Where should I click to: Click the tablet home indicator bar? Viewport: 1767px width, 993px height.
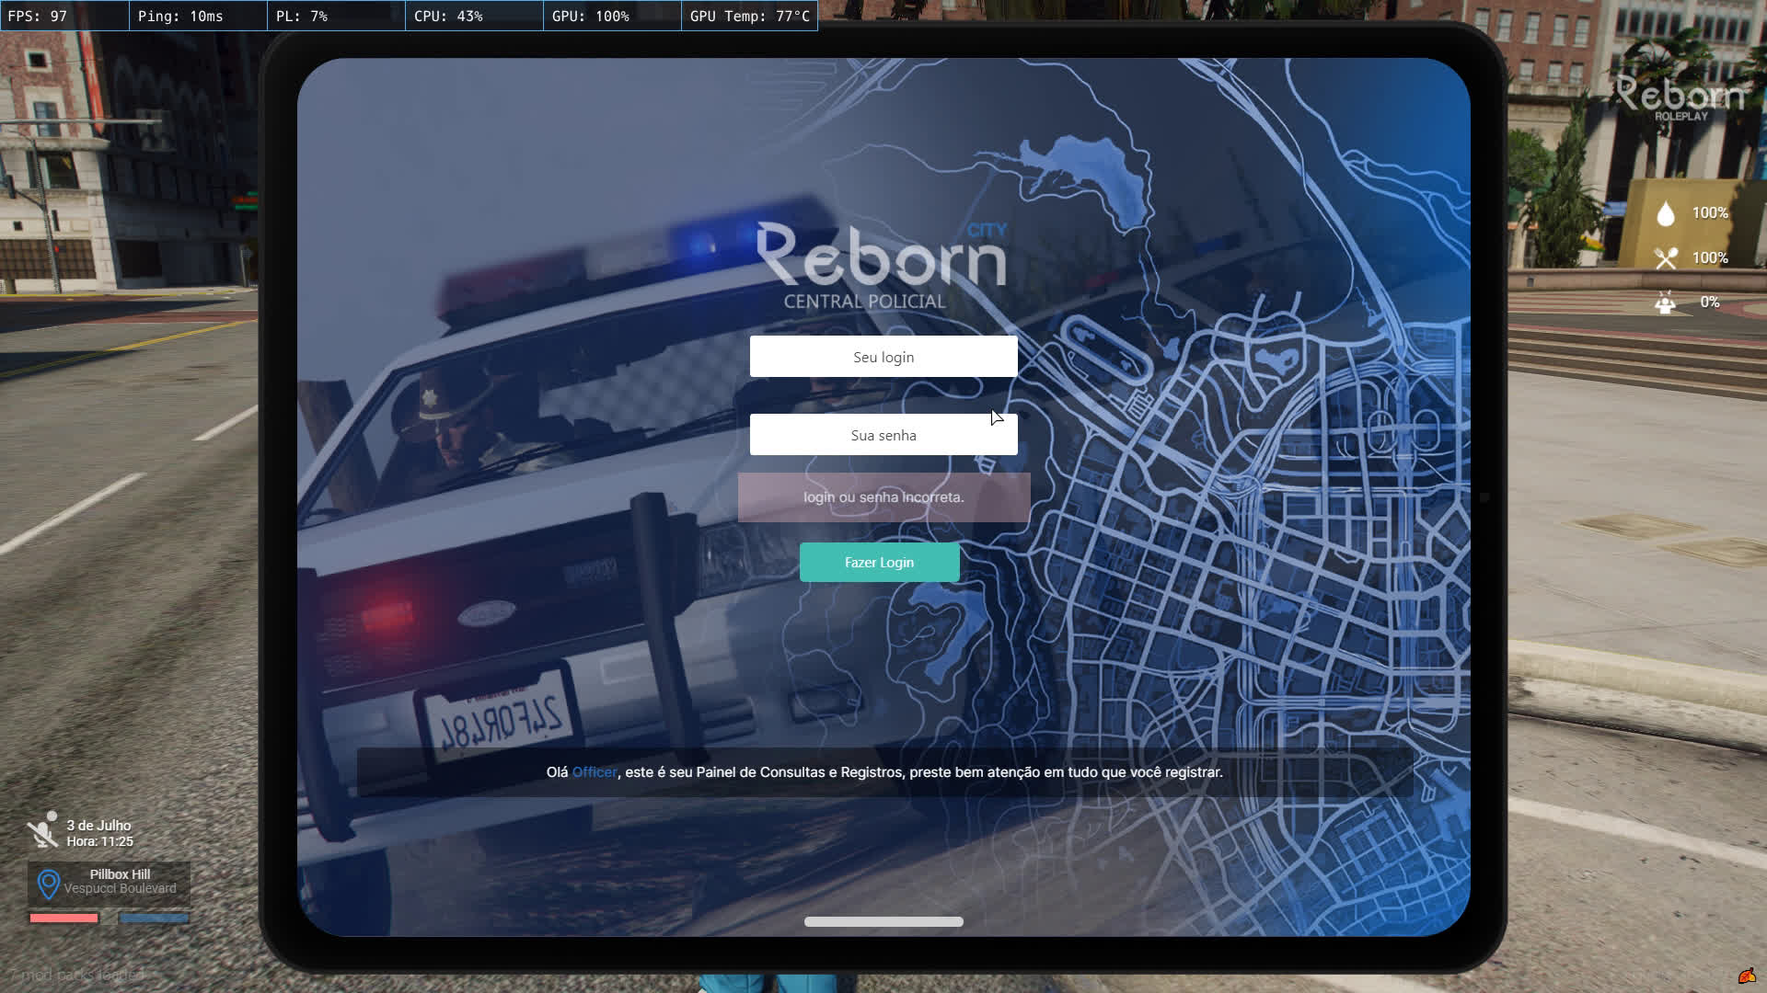click(883, 921)
